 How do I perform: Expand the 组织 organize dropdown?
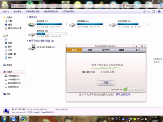[6, 11]
